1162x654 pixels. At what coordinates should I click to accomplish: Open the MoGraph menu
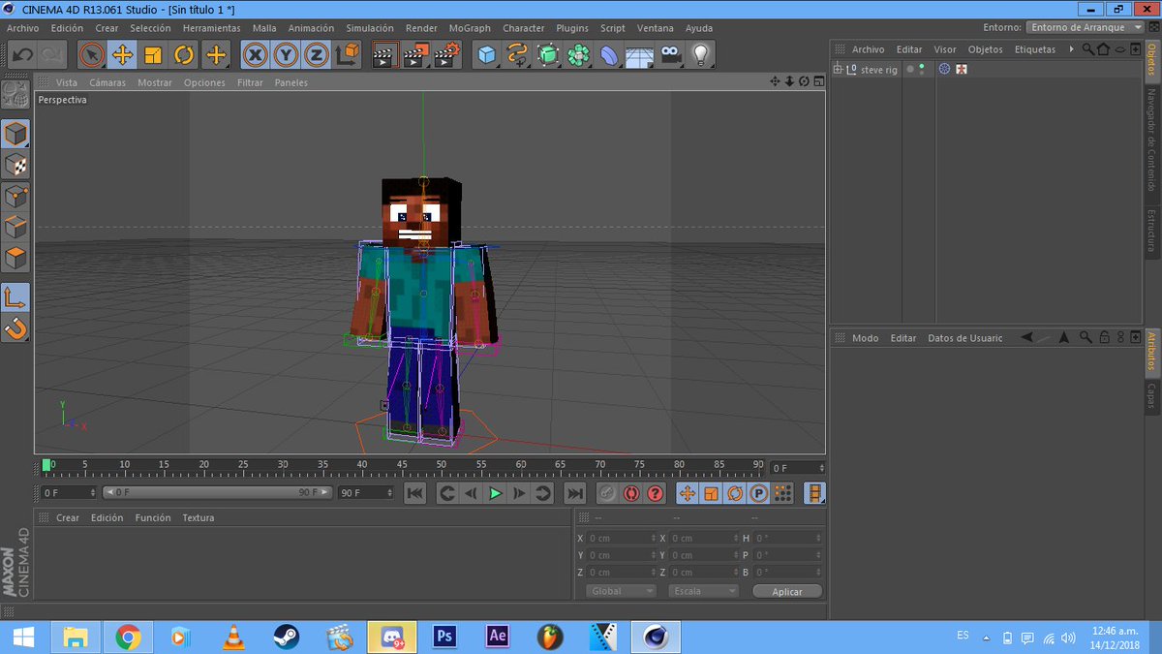click(470, 28)
